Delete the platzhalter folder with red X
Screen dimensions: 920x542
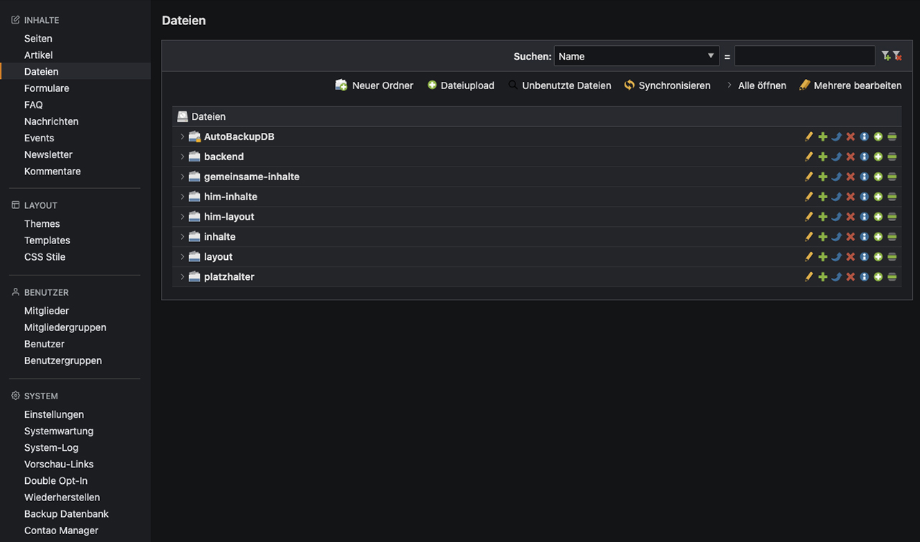(850, 277)
